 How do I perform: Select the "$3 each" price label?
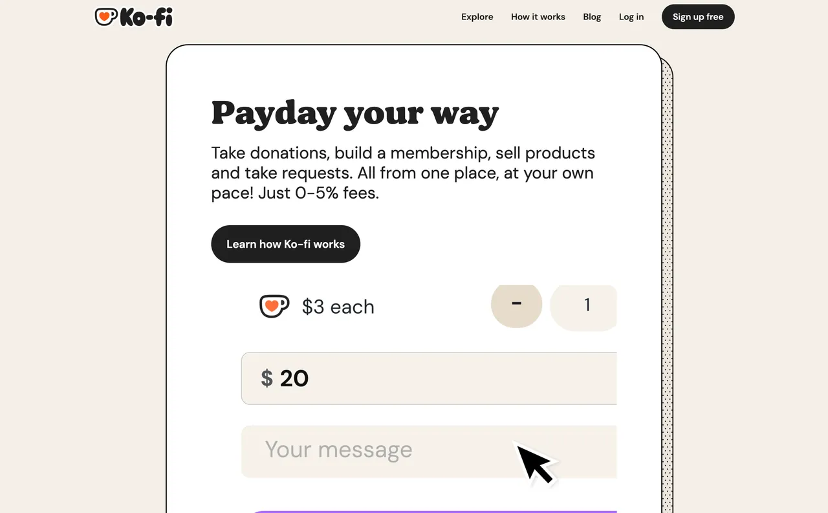click(338, 307)
